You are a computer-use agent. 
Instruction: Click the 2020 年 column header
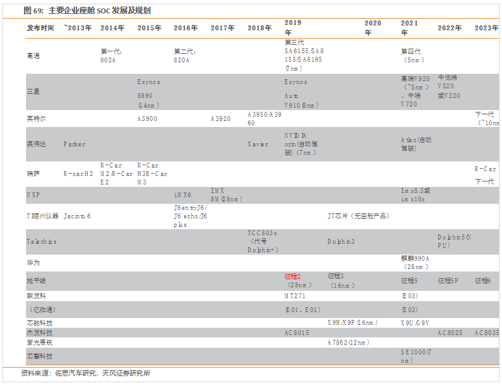(x=372, y=28)
